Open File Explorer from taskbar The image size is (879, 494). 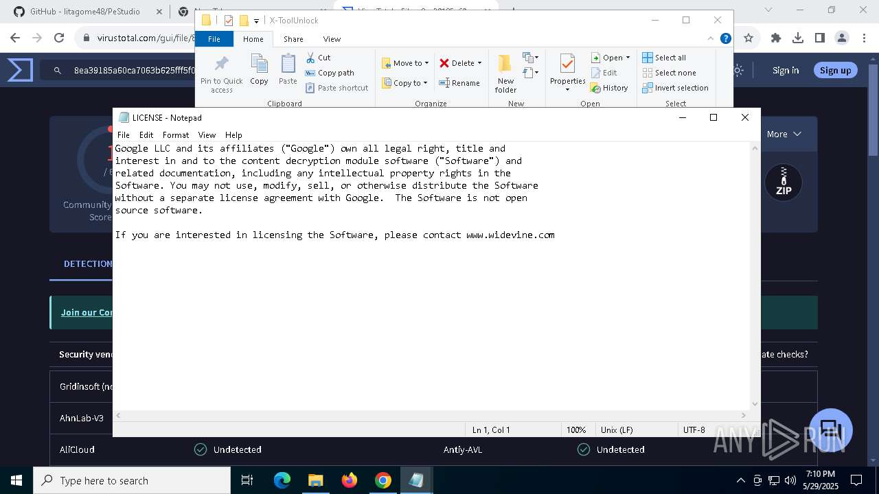[316, 480]
